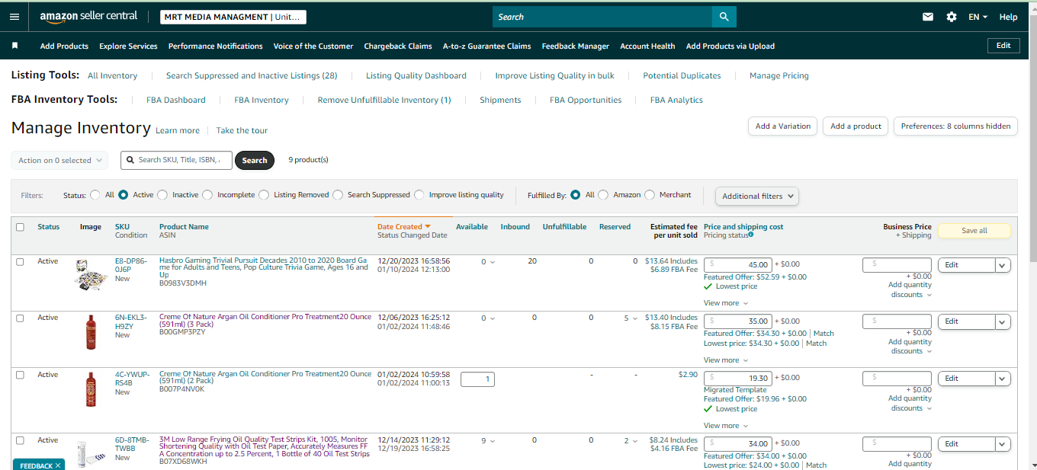Click the available quantity field showing 1
Image resolution: width=1037 pixels, height=470 pixels.
click(477, 379)
